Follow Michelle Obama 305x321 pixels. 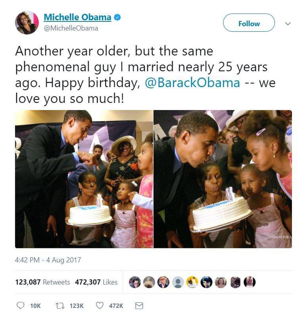249,23
